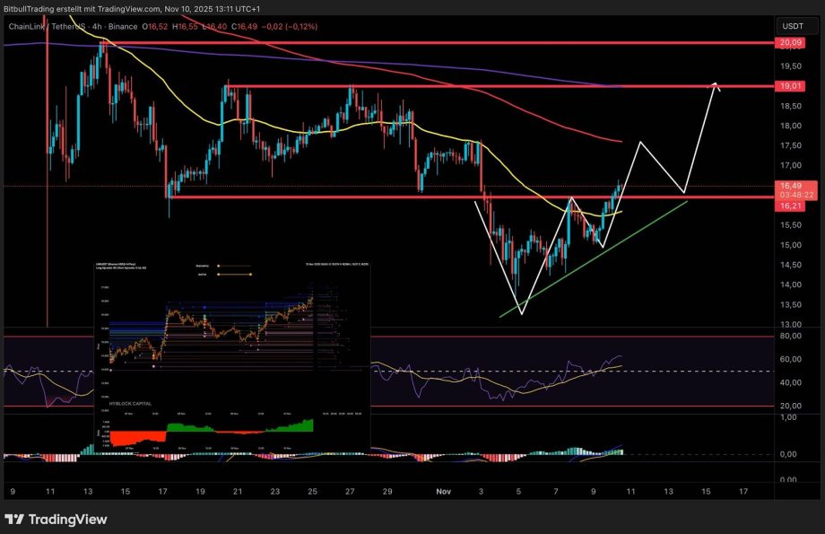
Task: Adjust the Granularity slider in the heatmap inset
Action: (218, 266)
